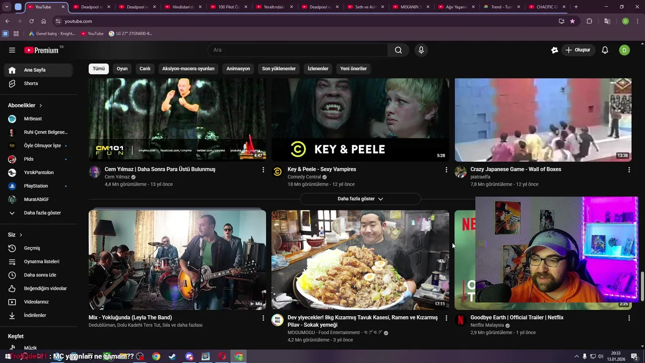
Task: Click the browser home button
Action: [43, 21]
